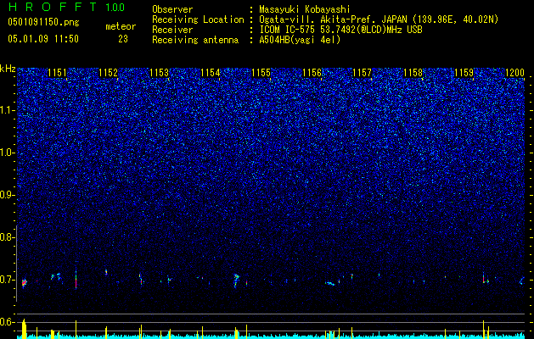Click the 0.8 kHz axis label
The height and width of the screenshot is (339, 534).
pos(8,237)
